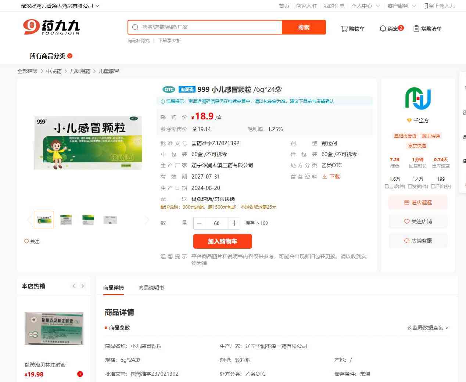Open the message notifications bell (消息)
Screen dimensions: 466x382
391,29
